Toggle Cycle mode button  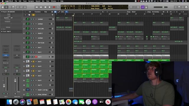(x=58, y=7)
